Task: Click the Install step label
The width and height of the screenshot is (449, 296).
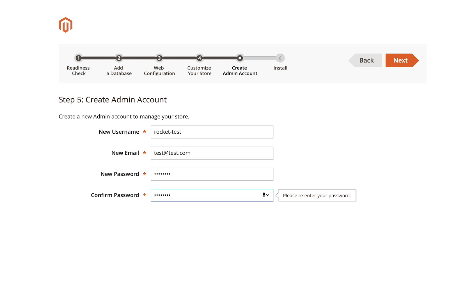Action: [280, 68]
